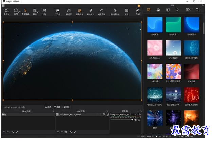Remove stage with the minus button
This screenshot has height=141, width=213.
click(x=8, y=132)
